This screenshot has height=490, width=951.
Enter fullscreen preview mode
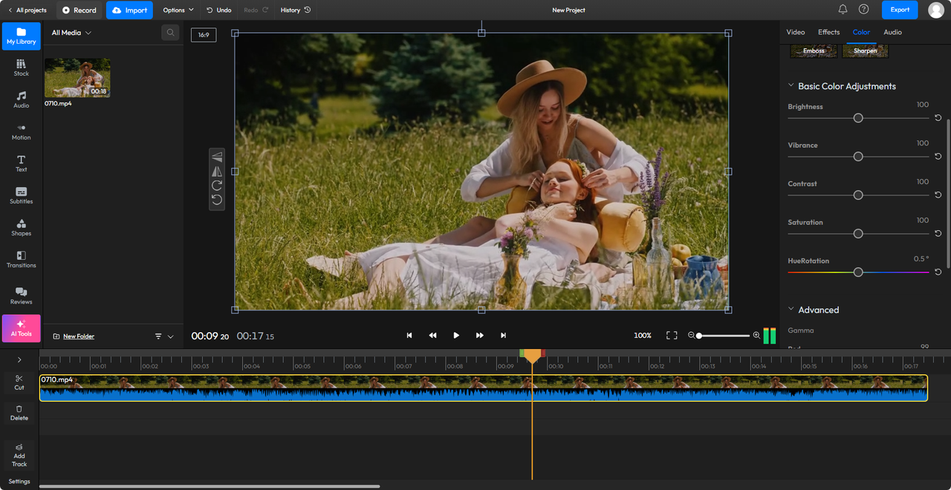coord(672,336)
